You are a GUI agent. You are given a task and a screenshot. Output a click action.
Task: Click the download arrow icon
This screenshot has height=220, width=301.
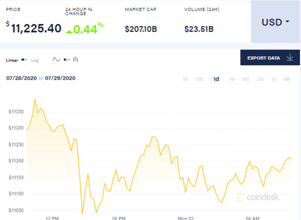(x=290, y=58)
